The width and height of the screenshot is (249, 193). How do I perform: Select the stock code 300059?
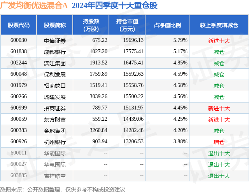point(19,119)
